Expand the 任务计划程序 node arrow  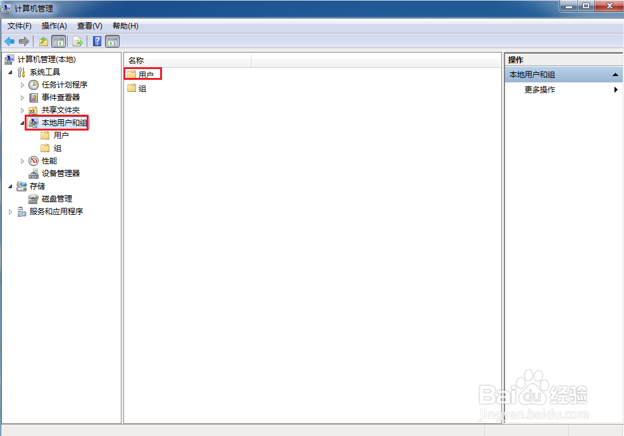tap(22, 85)
